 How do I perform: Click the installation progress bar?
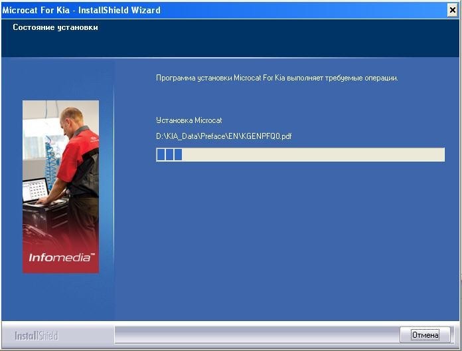pos(300,154)
